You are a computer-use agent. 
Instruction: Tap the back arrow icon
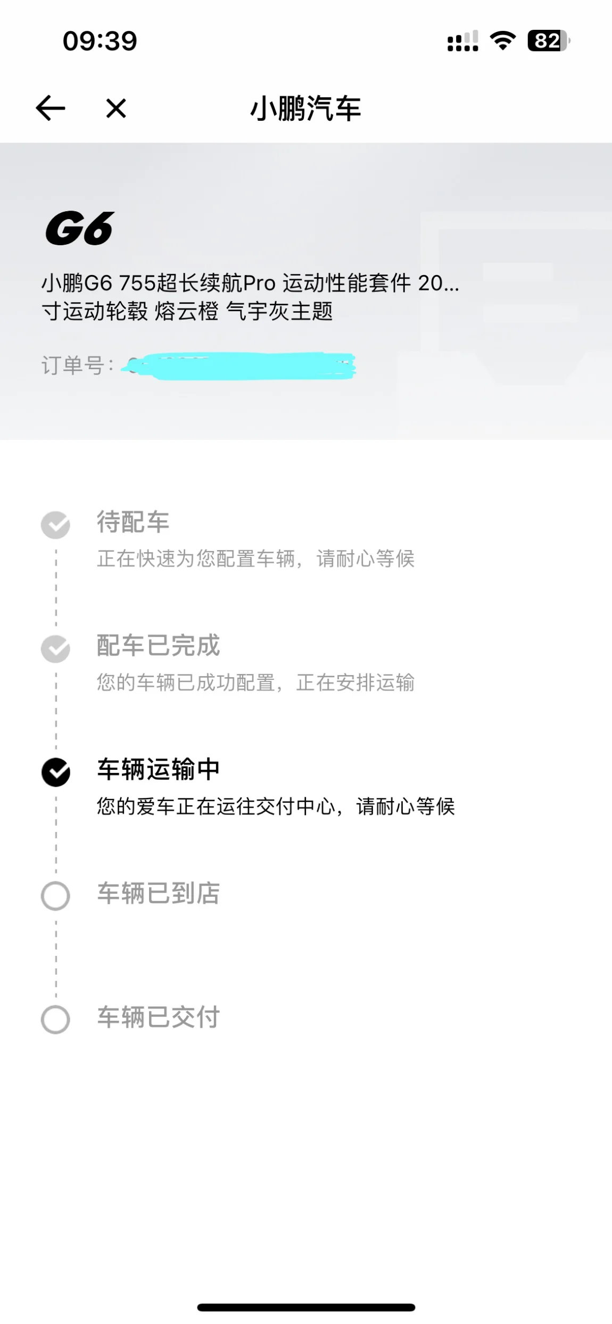click(x=51, y=109)
